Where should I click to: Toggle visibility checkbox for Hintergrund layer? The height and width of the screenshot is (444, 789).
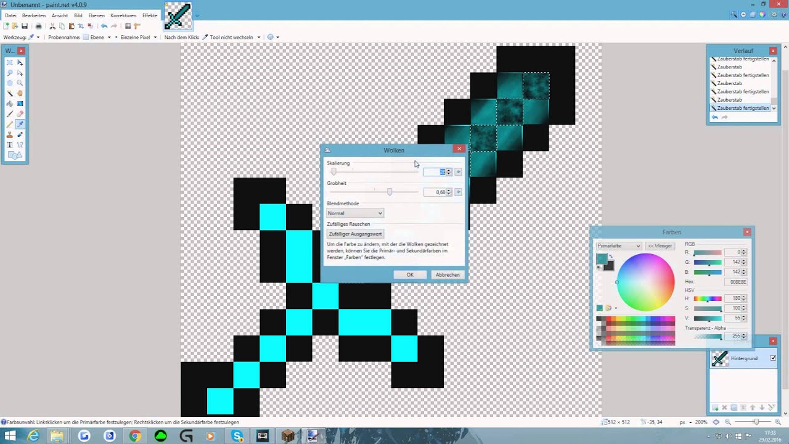773,358
